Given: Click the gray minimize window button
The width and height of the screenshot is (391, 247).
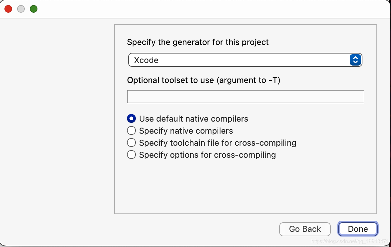Looking at the screenshot, I should tap(21, 9).
